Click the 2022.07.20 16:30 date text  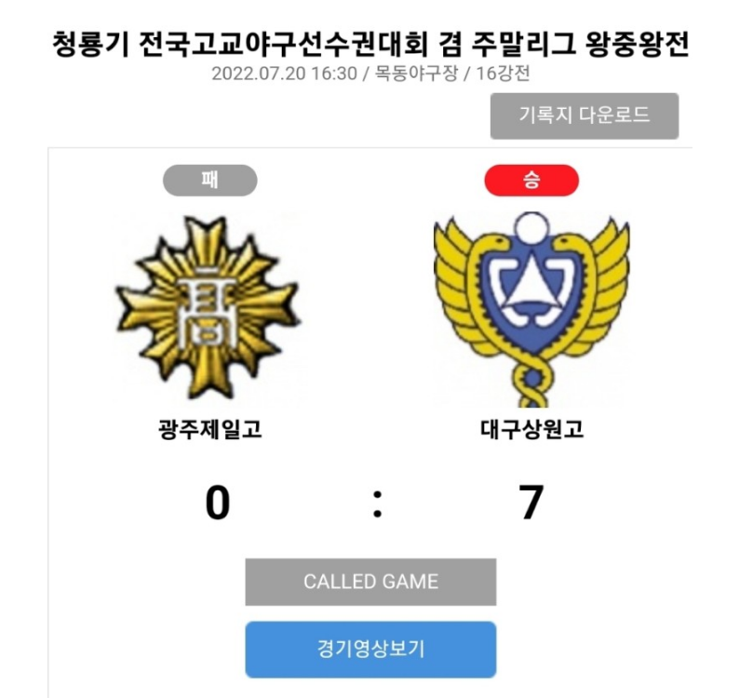pos(284,74)
